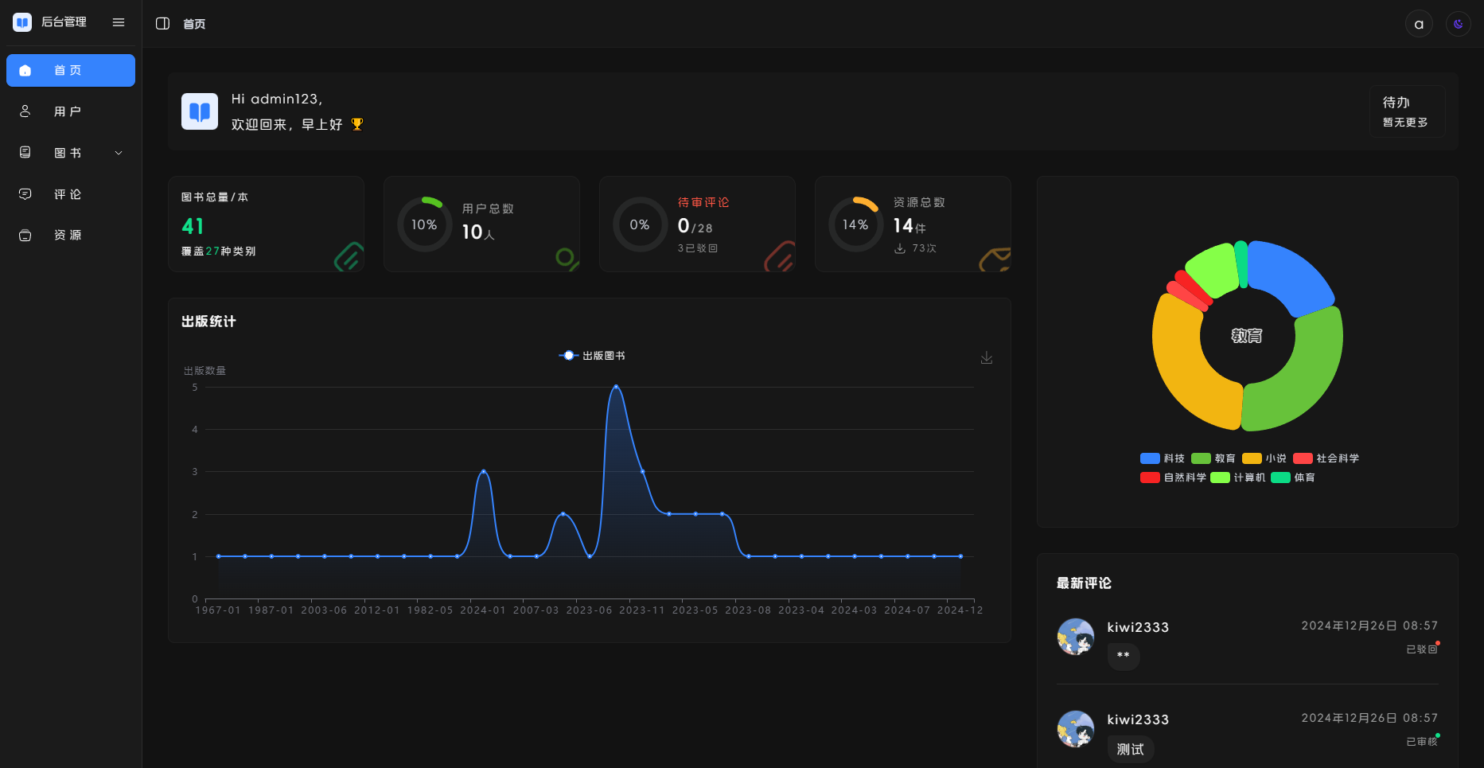Viewport: 1484px width, 768px height.
Task: Click the 图书总量 statistics card
Action: tap(266, 224)
